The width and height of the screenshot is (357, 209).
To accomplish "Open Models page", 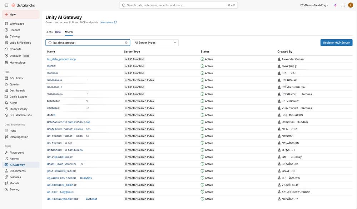I will coord(14,184).
